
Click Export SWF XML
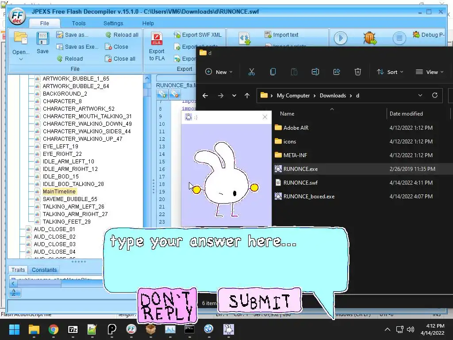click(197, 35)
